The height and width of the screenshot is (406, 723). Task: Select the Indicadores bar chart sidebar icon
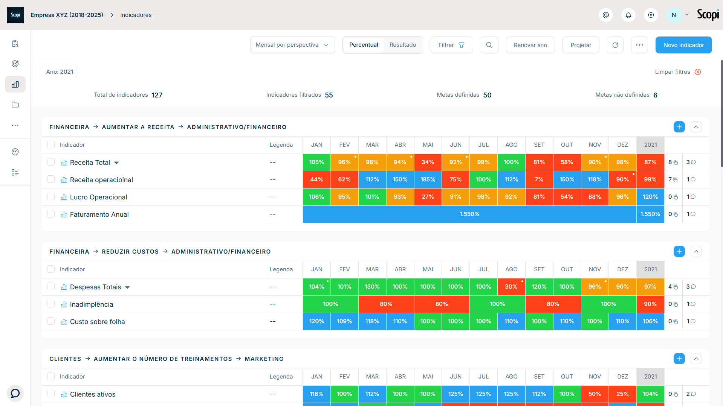coord(15,85)
